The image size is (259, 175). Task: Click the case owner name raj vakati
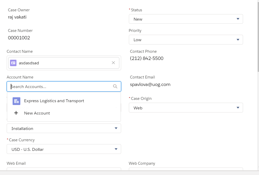pyautogui.click(x=17, y=17)
